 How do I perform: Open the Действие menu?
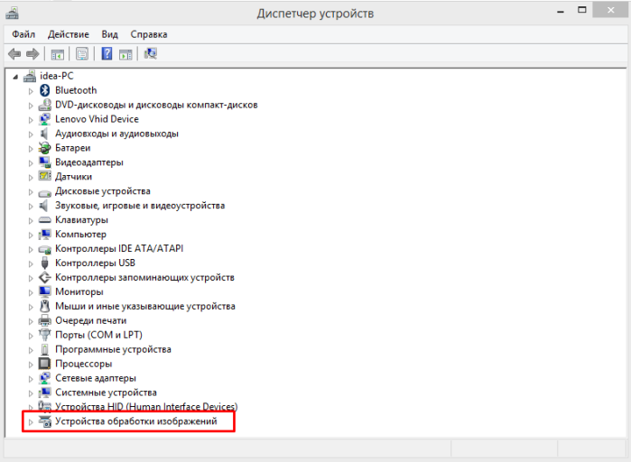68,34
